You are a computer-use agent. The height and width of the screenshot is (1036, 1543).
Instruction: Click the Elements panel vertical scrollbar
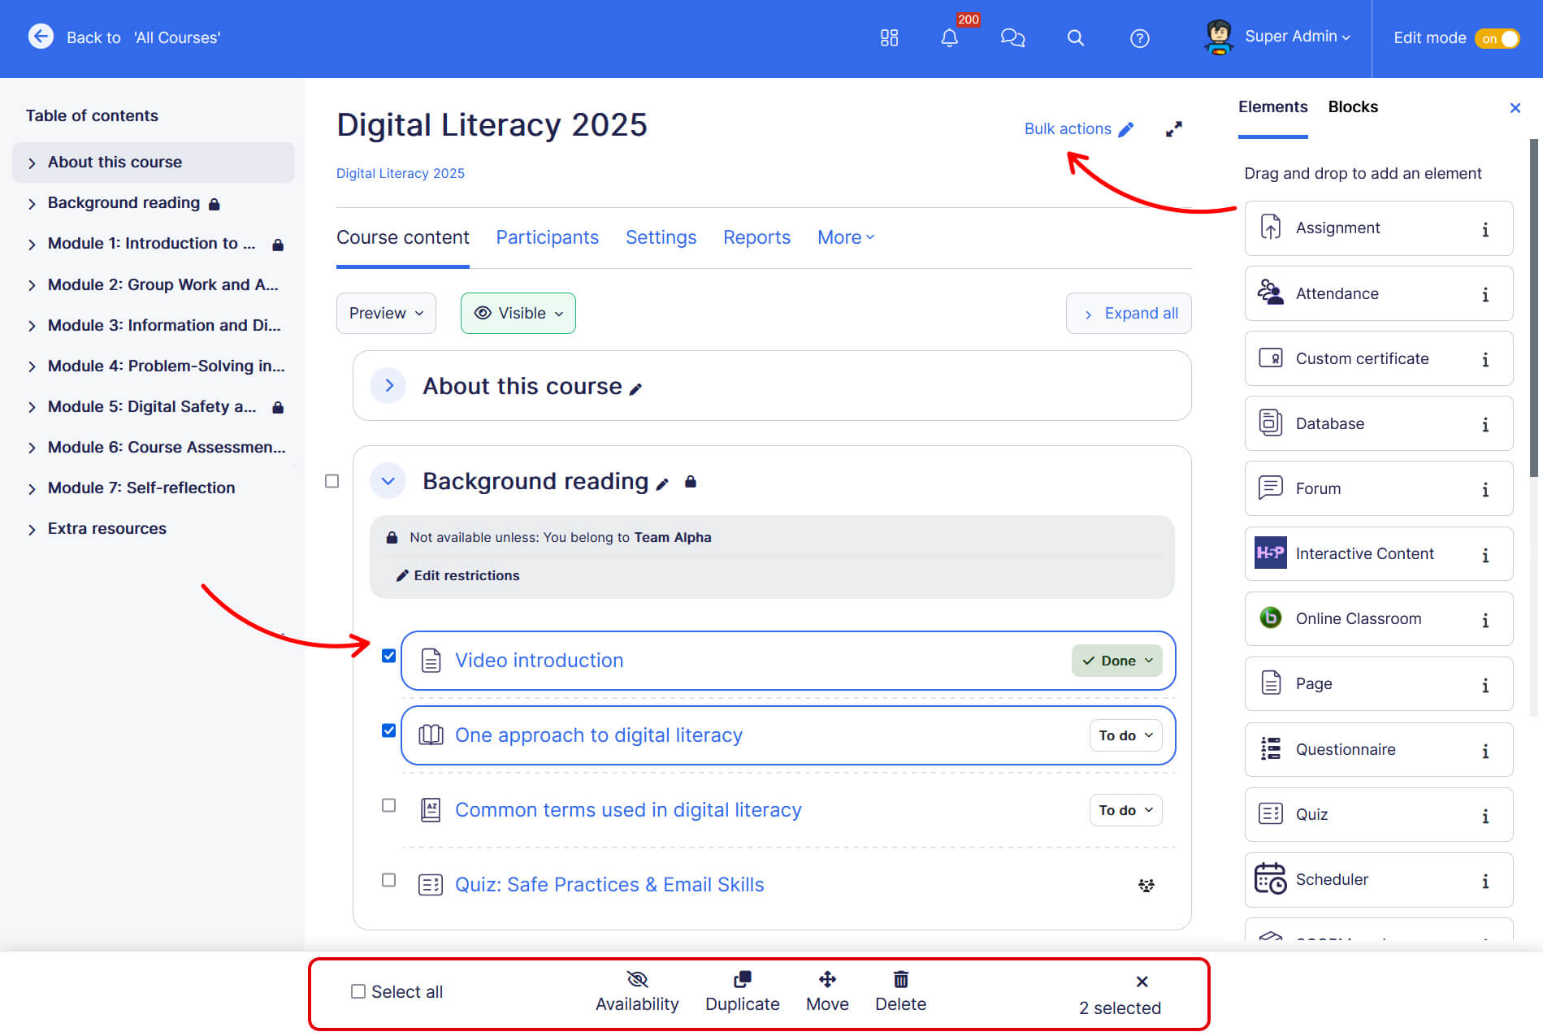click(1534, 309)
